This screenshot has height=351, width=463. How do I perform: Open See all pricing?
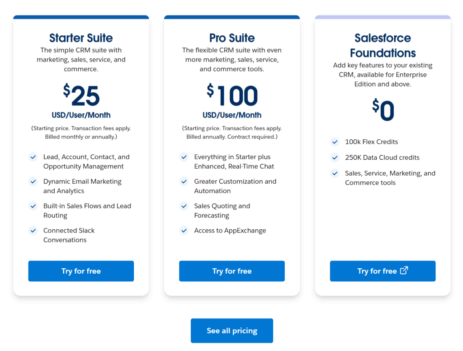(x=232, y=331)
